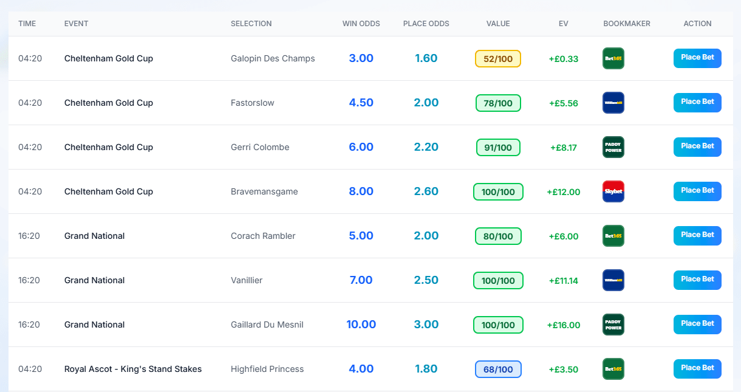Select Bet365 icon in Corach Rambler row

[613, 236]
